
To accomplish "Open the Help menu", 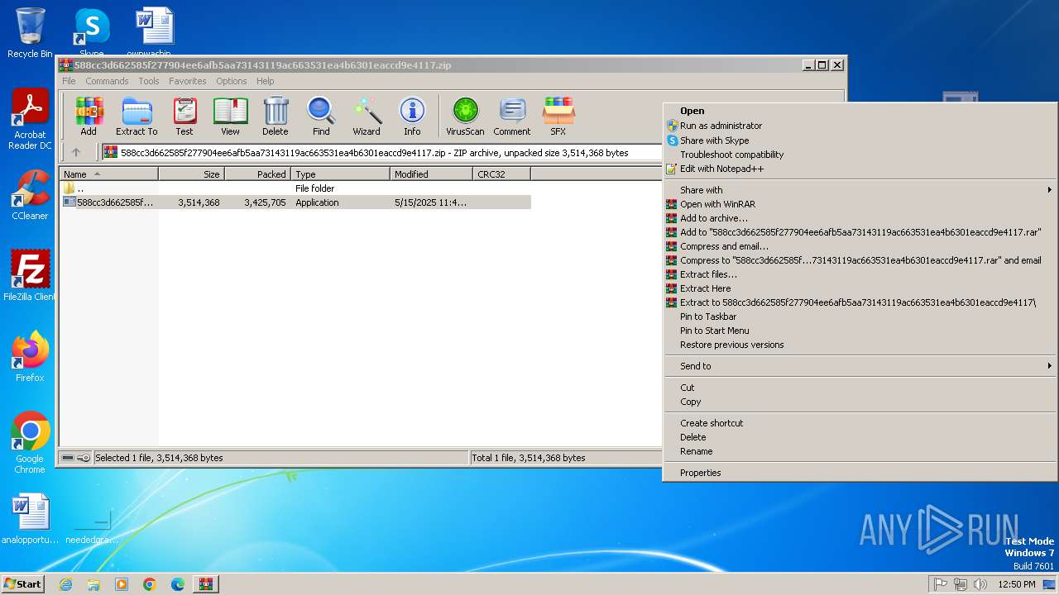I will pos(265,81).
